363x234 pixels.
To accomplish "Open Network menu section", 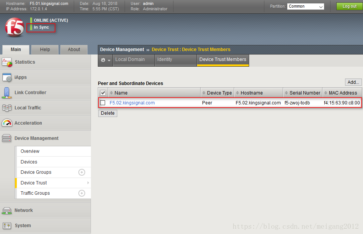I will tap(45, 210).
